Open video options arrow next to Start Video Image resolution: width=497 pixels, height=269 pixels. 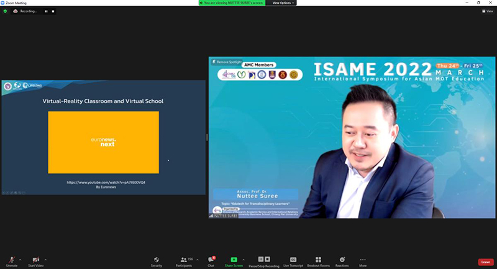[45, 260]
